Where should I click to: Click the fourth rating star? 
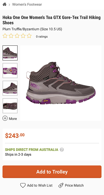pos(23,36)
